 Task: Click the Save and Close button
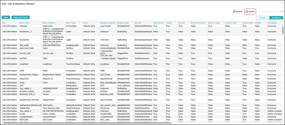tap(21, 17)
